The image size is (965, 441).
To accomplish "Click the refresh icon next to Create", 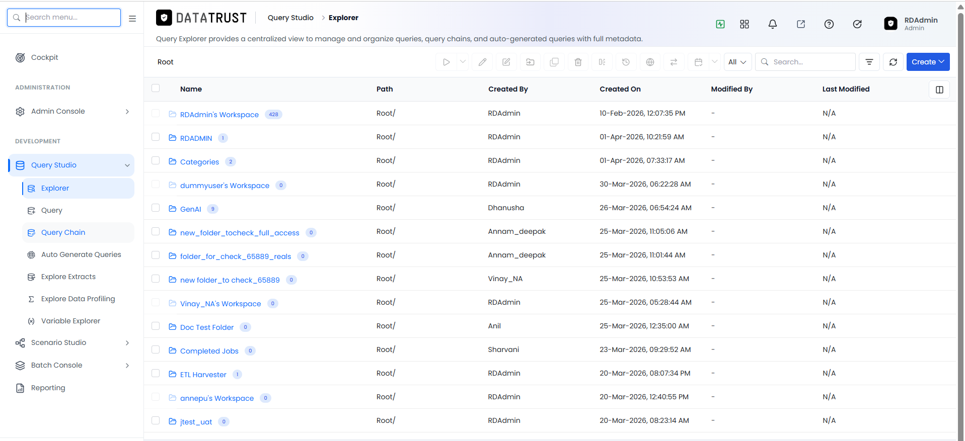I will [893, 62].
